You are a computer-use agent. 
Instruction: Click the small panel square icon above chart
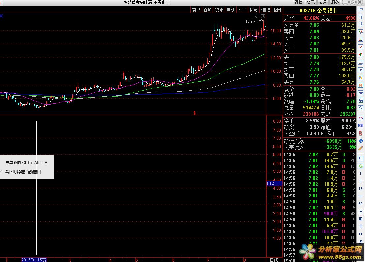point(263,16)
